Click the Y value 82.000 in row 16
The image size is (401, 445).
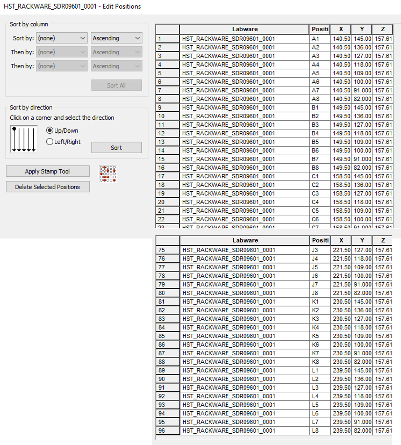pyautogui.click(x=362, y=168)
